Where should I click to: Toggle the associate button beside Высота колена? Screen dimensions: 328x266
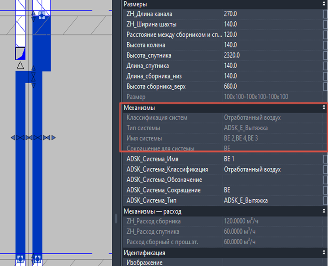click(x=326, y=45)
